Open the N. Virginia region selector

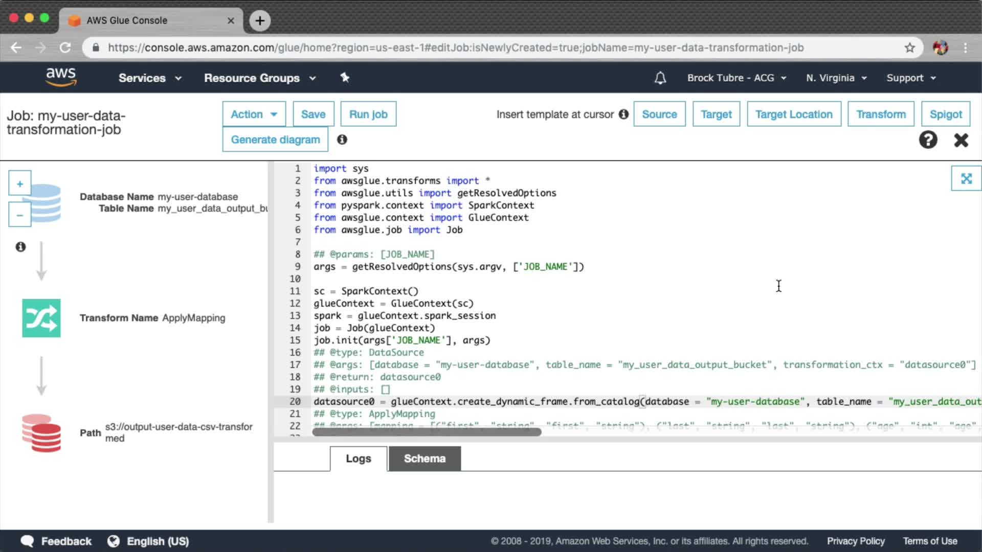tap(836, 78)
